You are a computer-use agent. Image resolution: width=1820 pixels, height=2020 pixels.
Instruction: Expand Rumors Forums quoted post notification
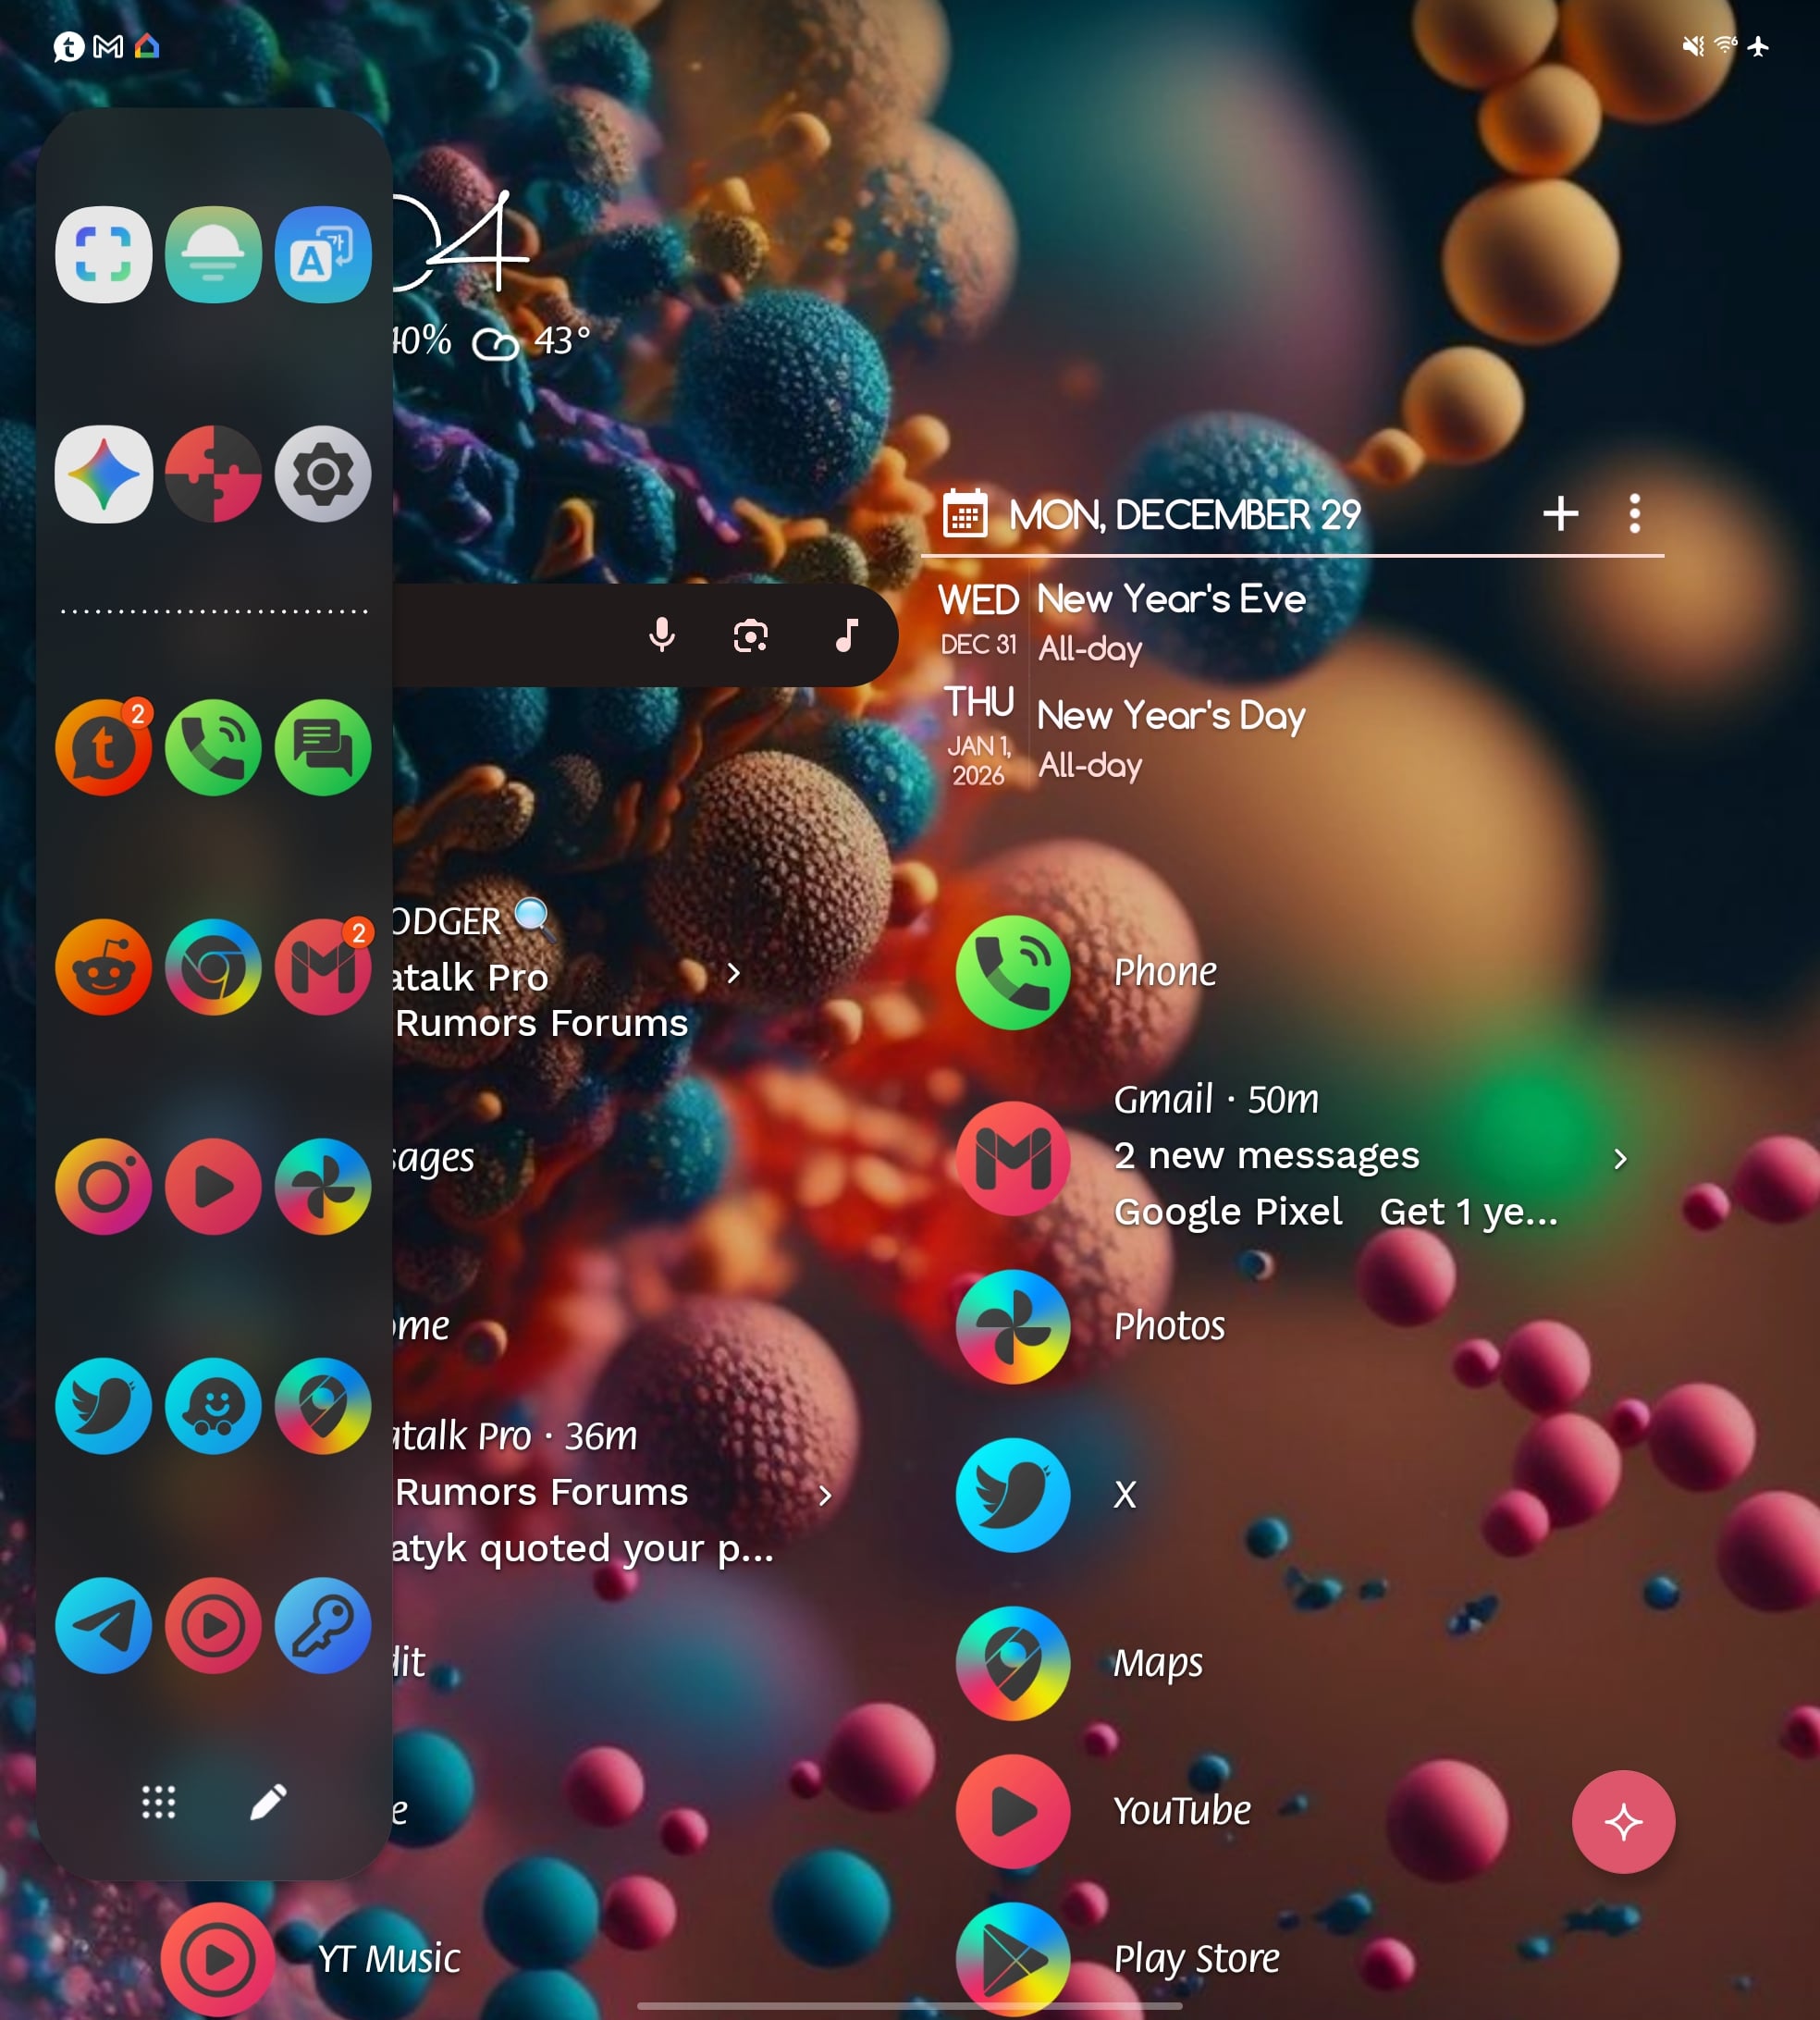(824, 1495)
